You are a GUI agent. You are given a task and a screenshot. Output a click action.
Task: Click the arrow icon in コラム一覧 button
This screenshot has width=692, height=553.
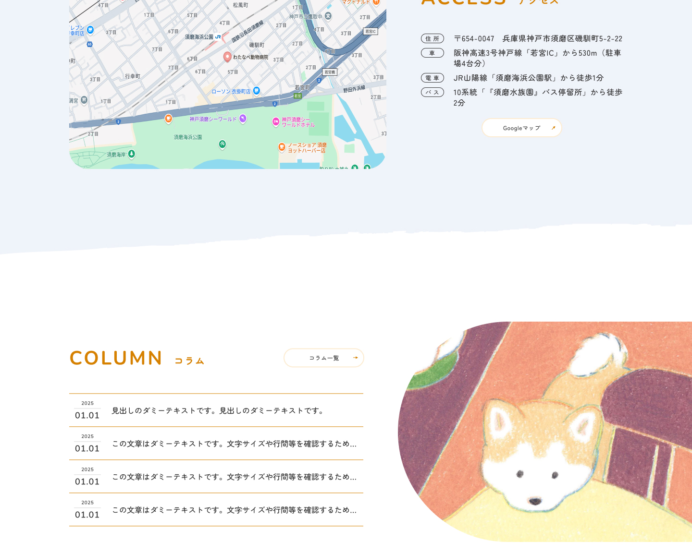pyautogui.click(x=356, y=358)
